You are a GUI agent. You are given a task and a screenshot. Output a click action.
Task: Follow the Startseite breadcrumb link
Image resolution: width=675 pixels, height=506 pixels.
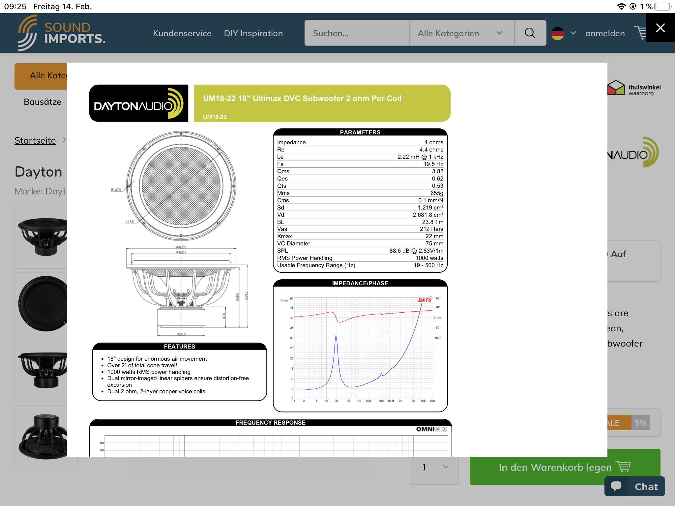click(x=35, y=140)
